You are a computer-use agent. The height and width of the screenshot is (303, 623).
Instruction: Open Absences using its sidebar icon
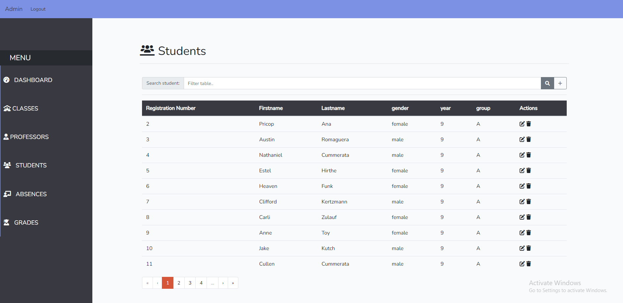coord(7,194)
